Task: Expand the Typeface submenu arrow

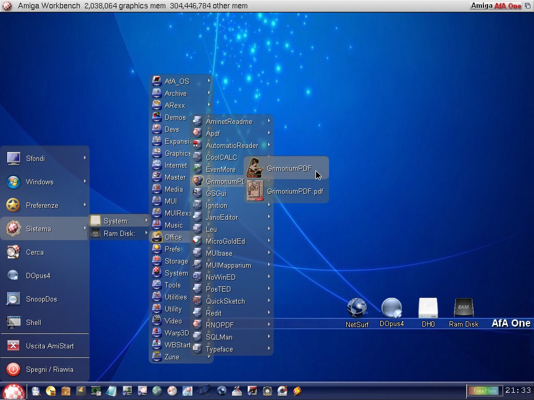Action: (x=269, y=349)
